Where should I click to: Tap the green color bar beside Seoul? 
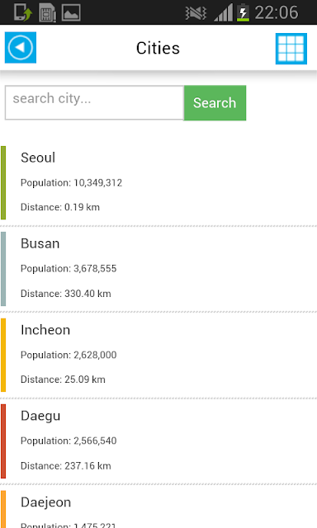(x=3, y=183)
